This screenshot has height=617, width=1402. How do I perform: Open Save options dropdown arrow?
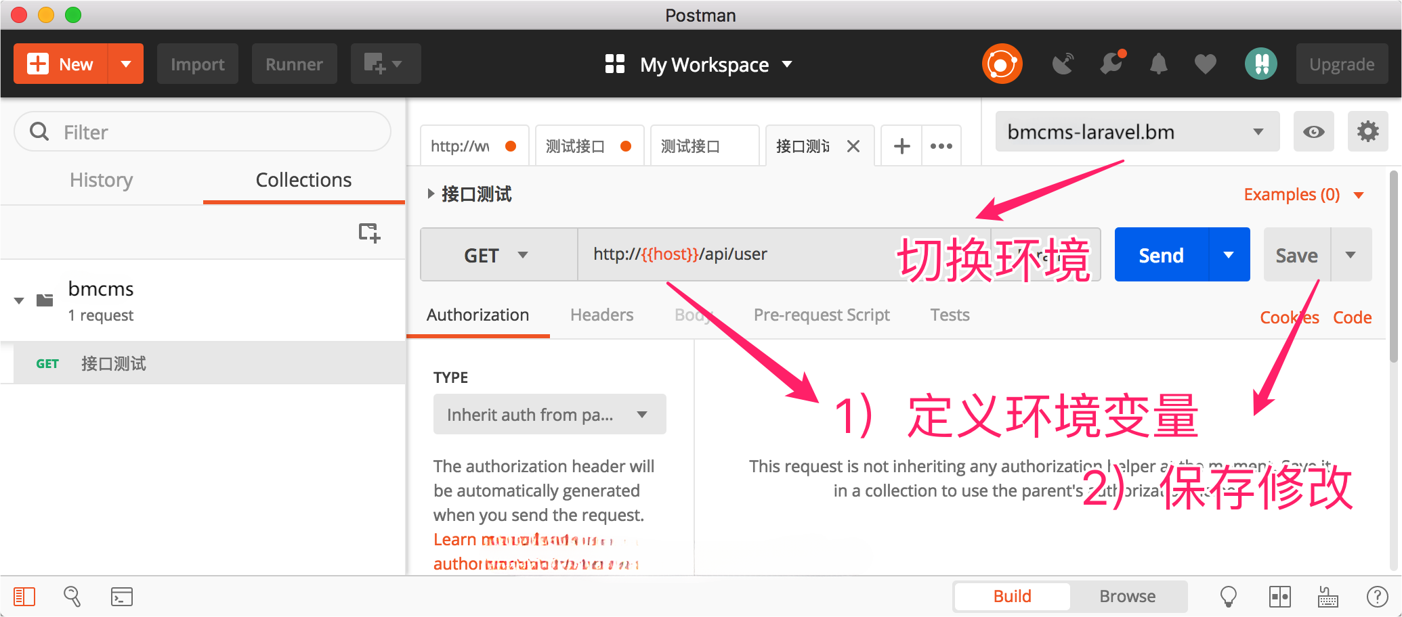click(x=1351, y=255)
